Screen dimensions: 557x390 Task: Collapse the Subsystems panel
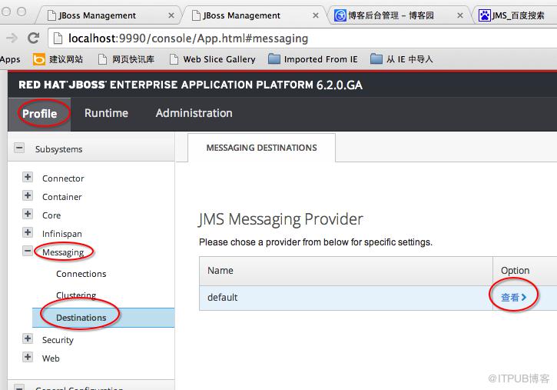coord(19,148)
